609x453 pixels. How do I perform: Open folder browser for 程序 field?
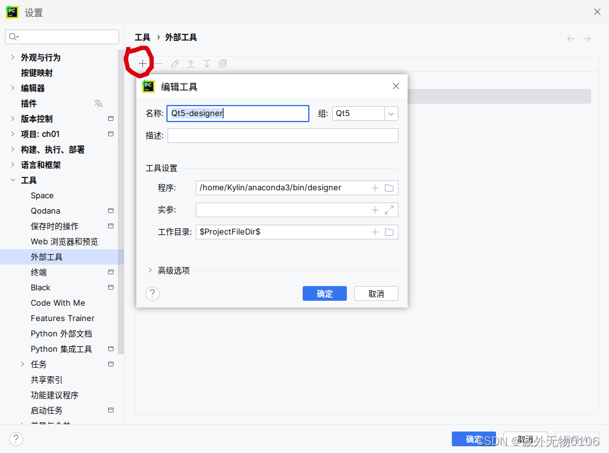click(x=390, y=187)
